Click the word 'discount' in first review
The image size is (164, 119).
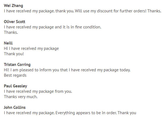pyautogui.click(x=105, y=11)
